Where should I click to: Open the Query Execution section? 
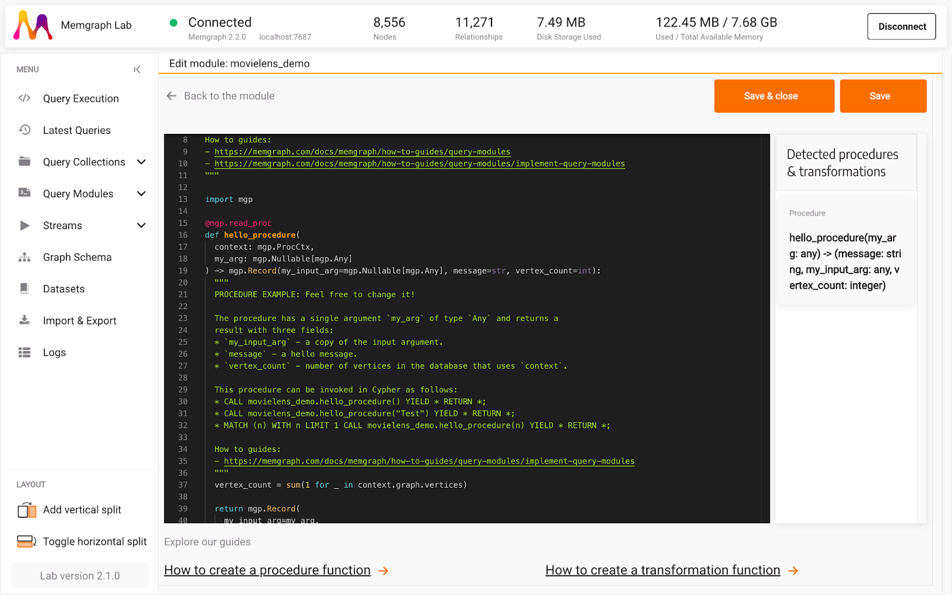click(80, 98)
